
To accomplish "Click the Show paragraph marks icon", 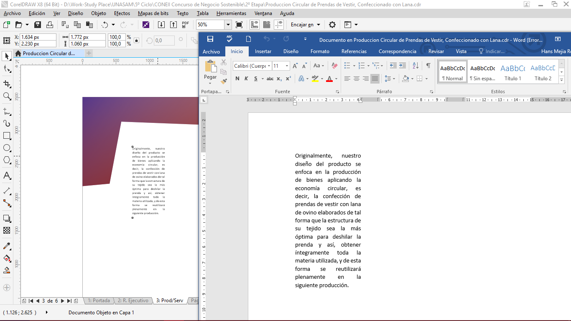I will coord(428,66).
